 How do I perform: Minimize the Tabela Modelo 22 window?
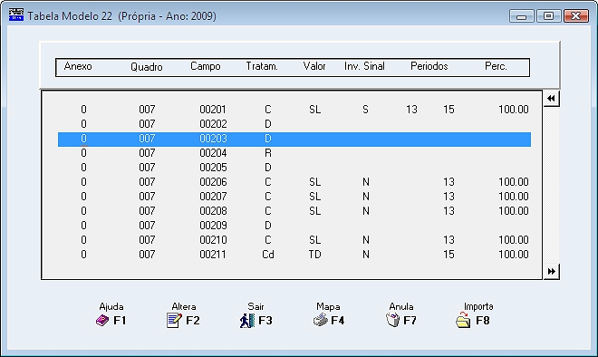(521, 16)
